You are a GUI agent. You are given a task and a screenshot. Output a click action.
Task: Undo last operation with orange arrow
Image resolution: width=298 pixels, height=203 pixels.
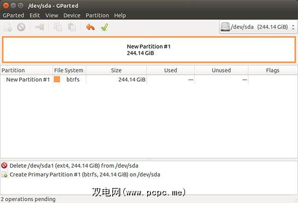pos(90,27)
